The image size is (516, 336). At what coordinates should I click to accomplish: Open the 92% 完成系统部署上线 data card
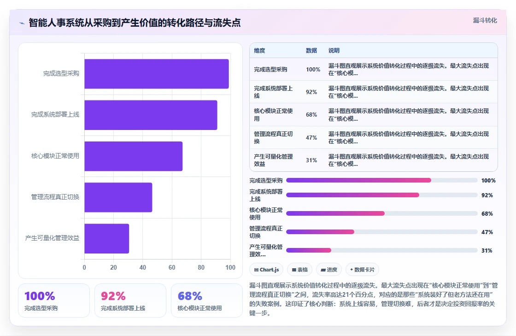point(130,301)
